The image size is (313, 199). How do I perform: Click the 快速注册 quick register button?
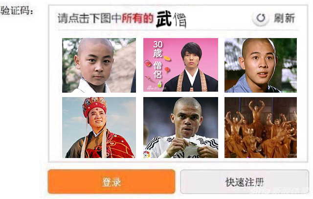(x=245, y=182)
